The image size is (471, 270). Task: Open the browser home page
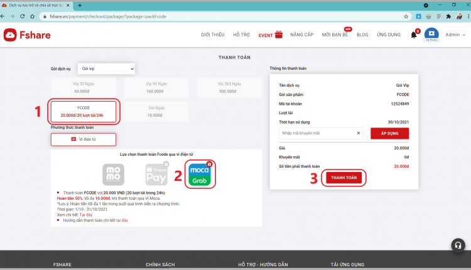pos(33,16)
